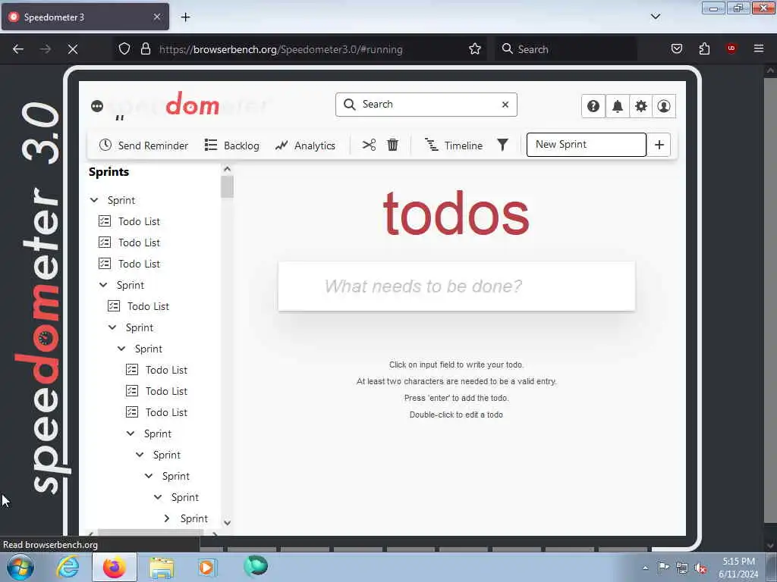Click the sprints panel scroll-down arrow
The height and width of the screenshot is (582, 777).
(x=227, y=523)
